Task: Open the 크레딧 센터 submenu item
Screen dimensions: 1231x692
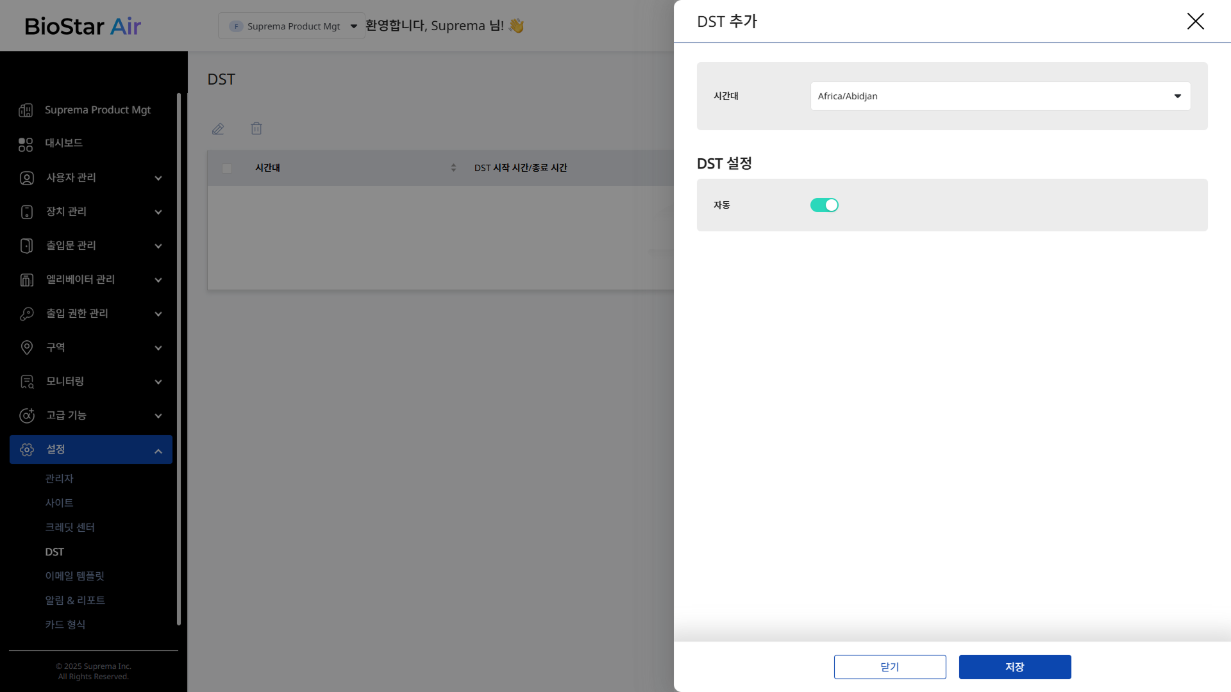Action: tap(70, 527)
